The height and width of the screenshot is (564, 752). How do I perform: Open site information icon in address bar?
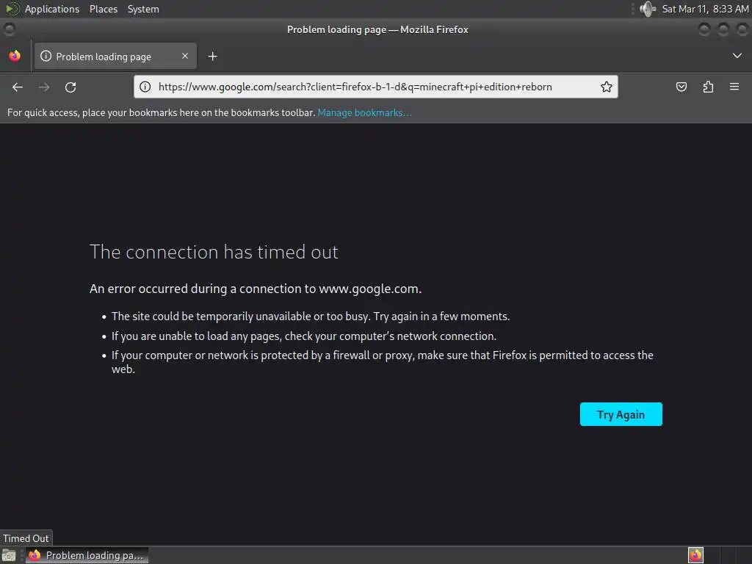click(145, 87)
